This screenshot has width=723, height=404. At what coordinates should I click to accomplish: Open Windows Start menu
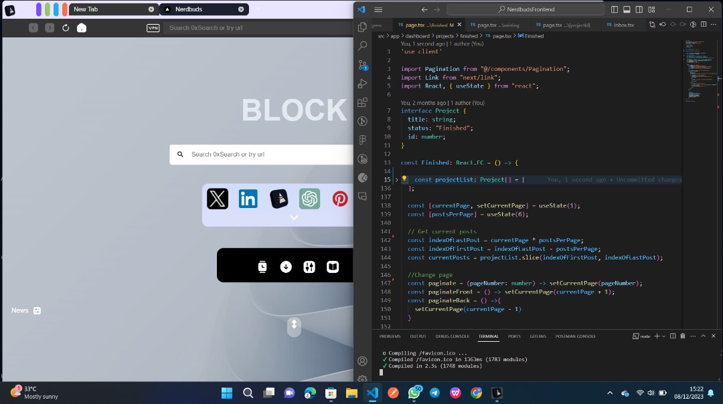[227, 393]
